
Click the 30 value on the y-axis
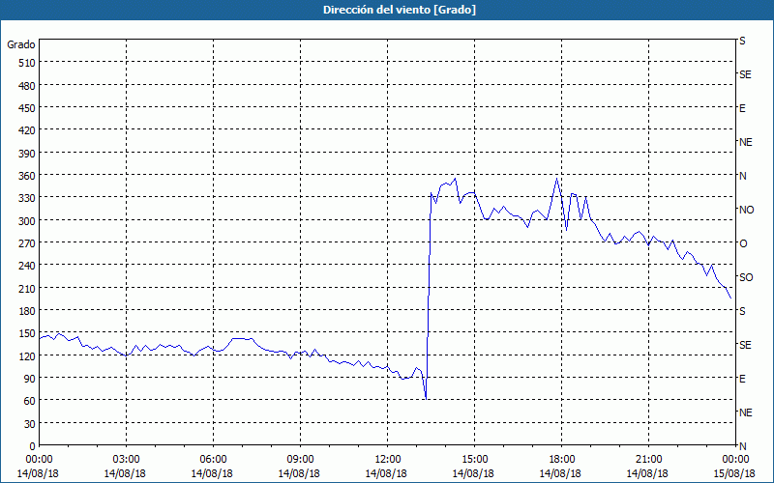click(30, 424)
